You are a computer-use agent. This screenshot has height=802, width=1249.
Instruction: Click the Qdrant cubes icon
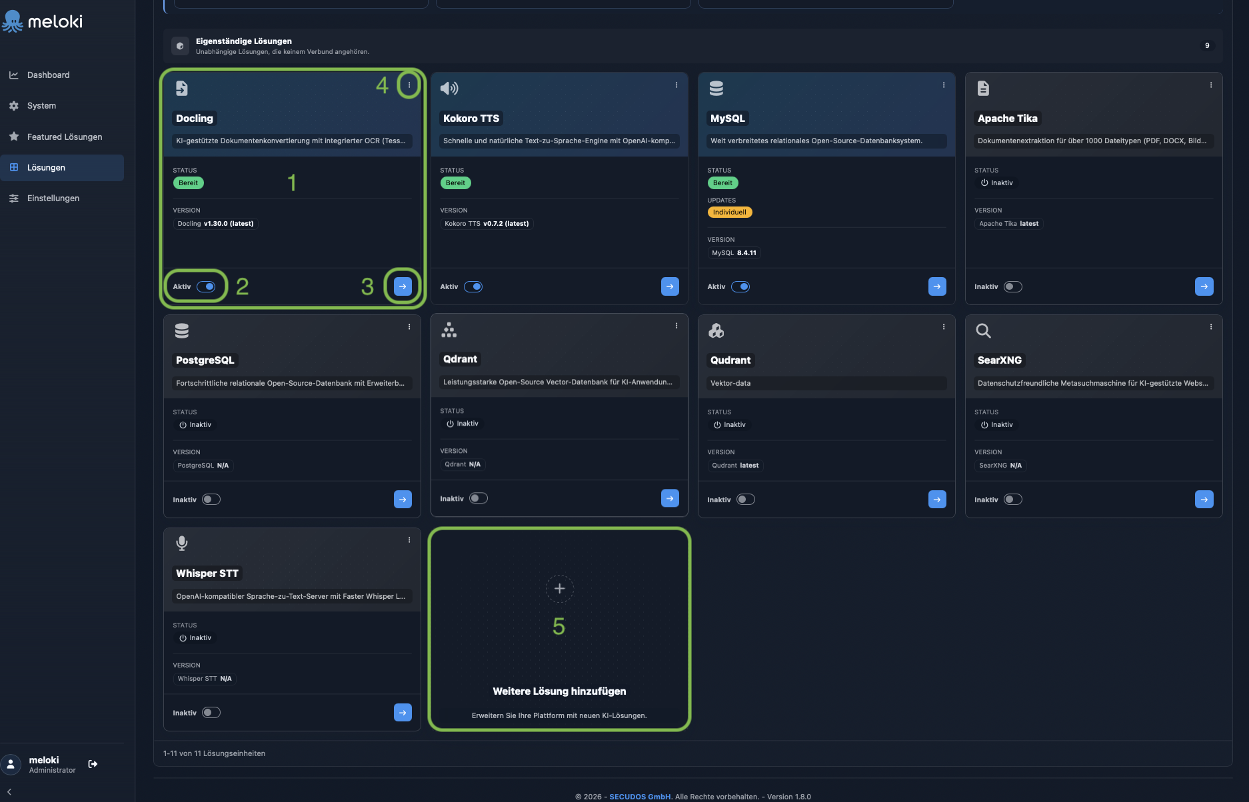449,330
